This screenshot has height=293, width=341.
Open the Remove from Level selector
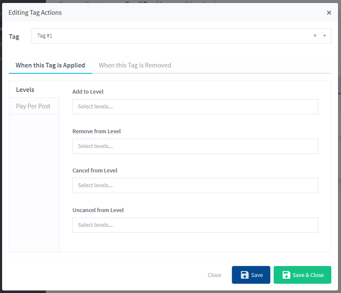195,146
